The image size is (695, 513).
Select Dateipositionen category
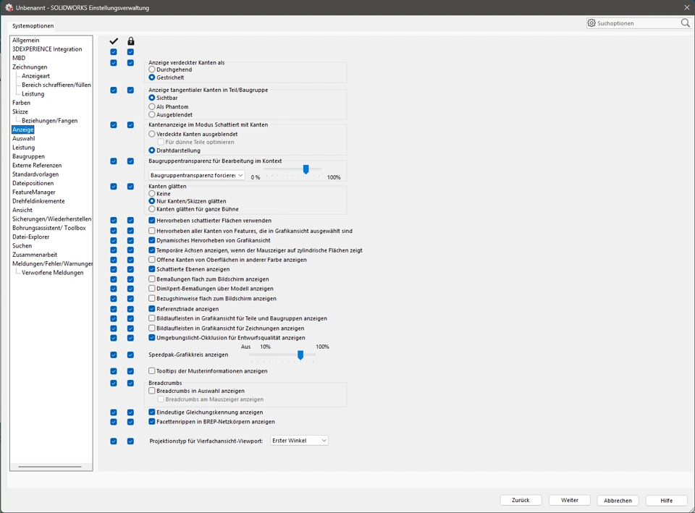click(x=33, y=183)
